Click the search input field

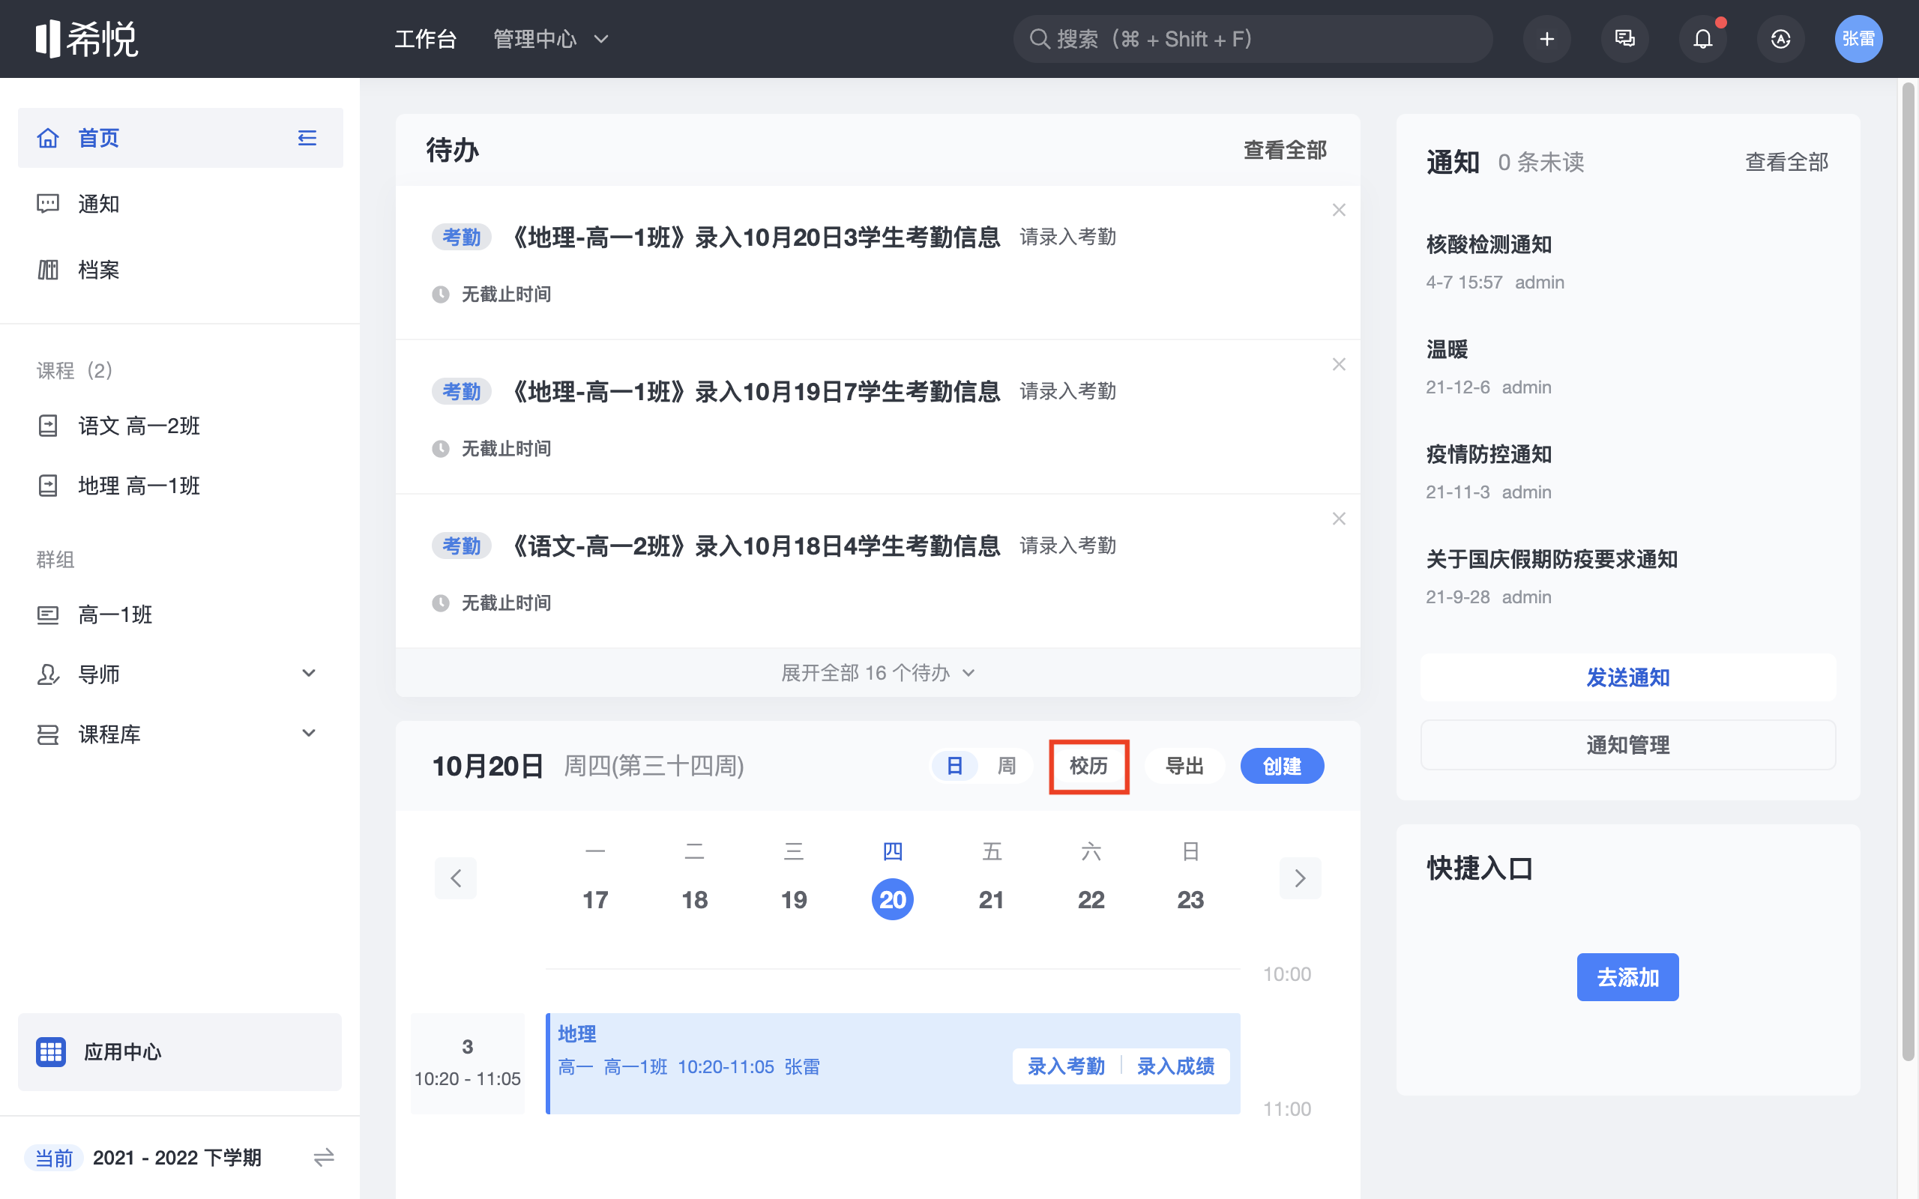pyautogui.click(x=1253, y=39)
